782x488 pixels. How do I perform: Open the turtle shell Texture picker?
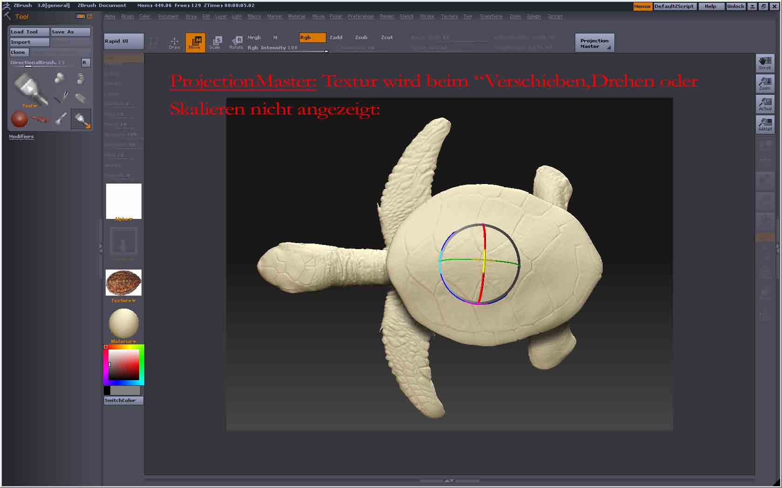[123, 283]
